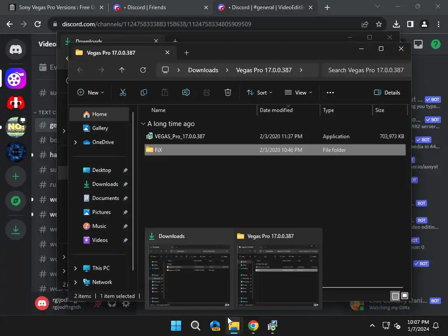
Task: Open Discord Help green question icon
Action: [435, 44]
